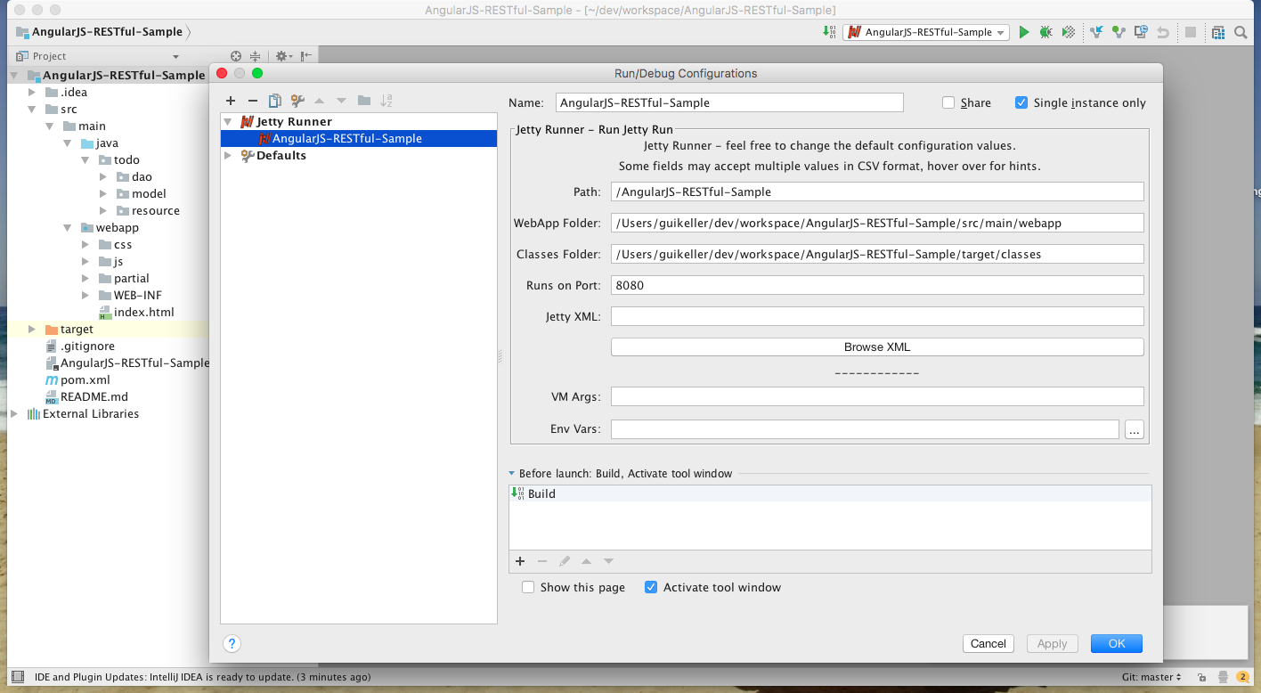The image size is (1261, 693).
Task: Open edit defaults wrench icon
Action: point(297,101)
